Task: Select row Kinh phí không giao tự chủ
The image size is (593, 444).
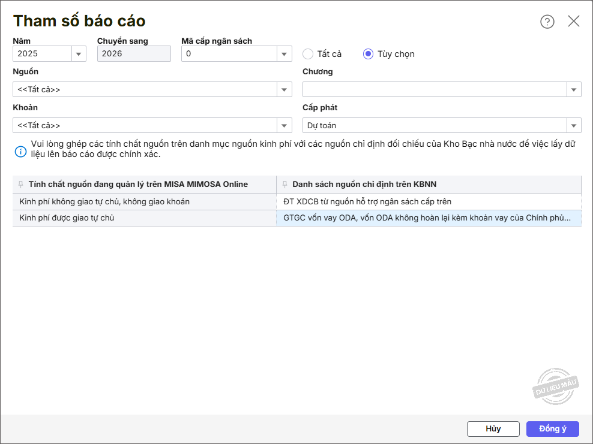Action: point(104,202)
